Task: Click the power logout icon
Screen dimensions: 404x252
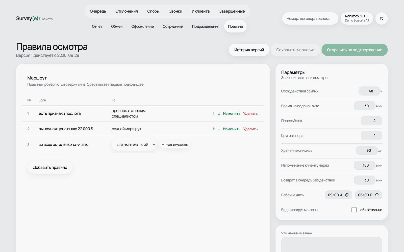Action: click(x=382, y=18)
